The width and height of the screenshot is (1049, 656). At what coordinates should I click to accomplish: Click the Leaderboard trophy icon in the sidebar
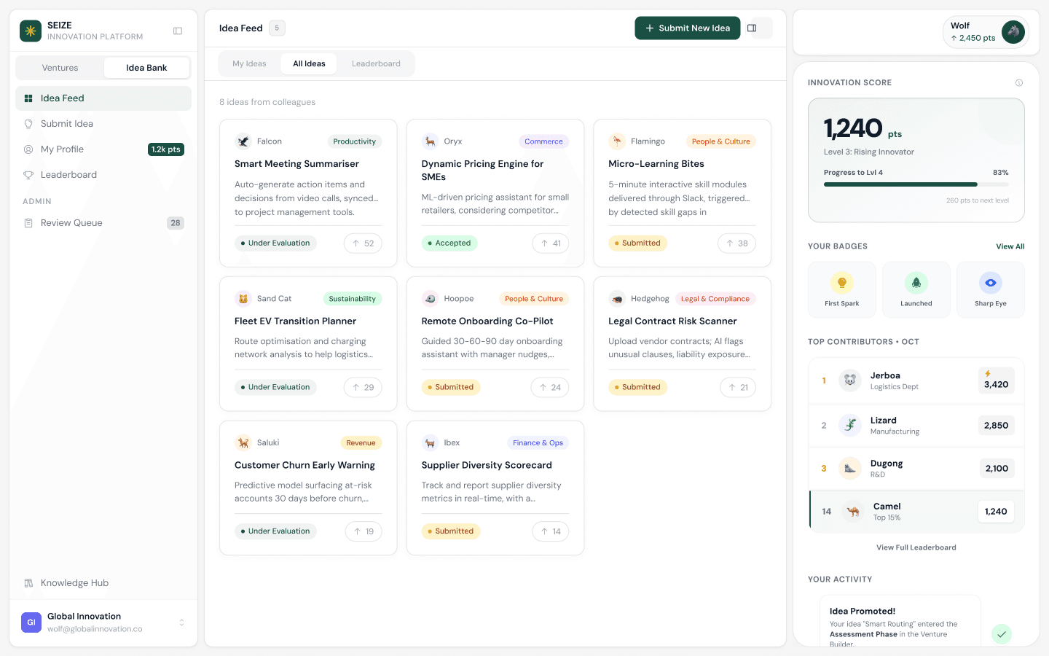(28, 175)
